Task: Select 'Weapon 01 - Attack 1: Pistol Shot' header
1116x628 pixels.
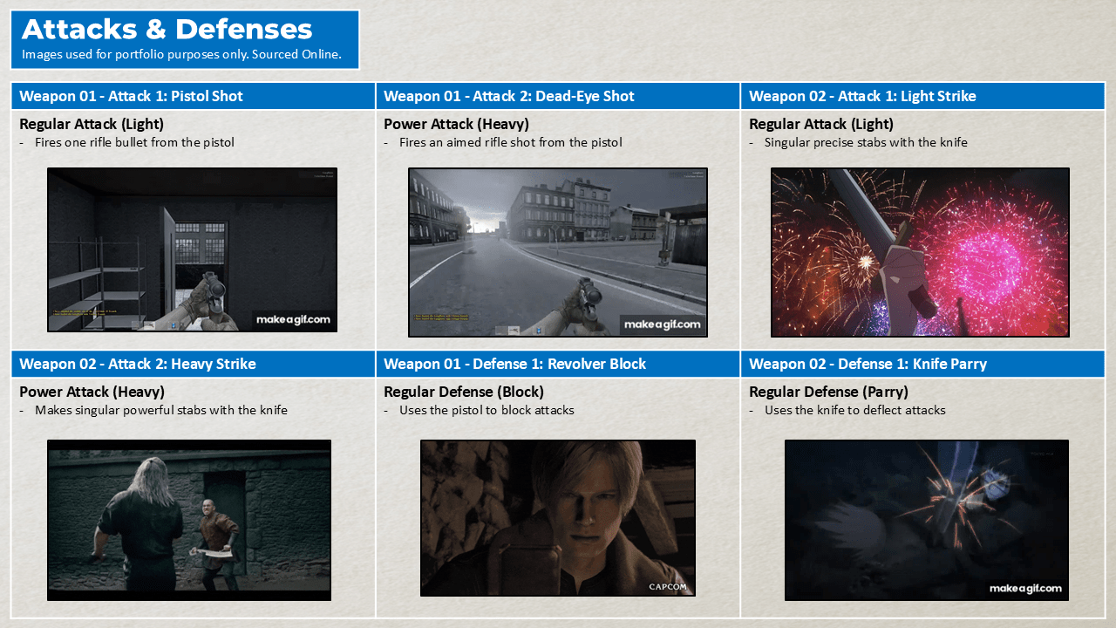Action: [131, 96]
